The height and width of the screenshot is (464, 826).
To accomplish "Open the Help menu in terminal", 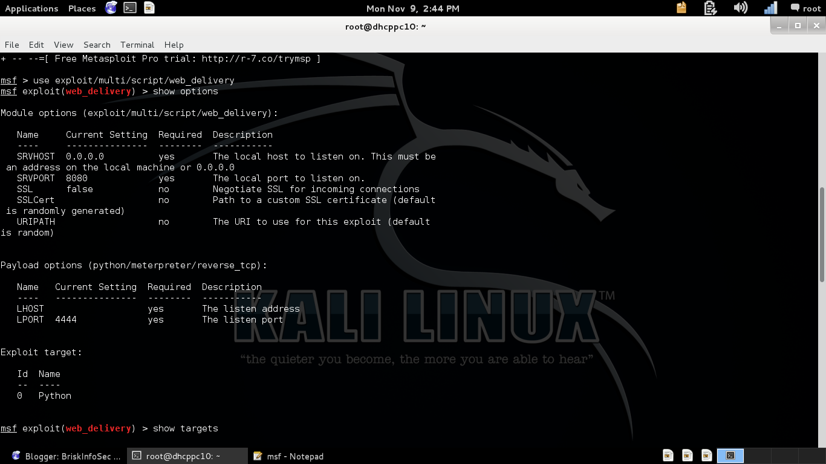I will pos(174,45).
